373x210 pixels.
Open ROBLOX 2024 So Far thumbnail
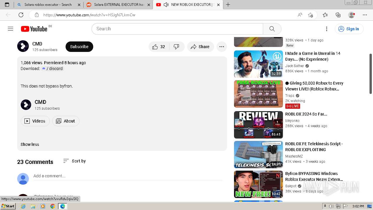258,125
